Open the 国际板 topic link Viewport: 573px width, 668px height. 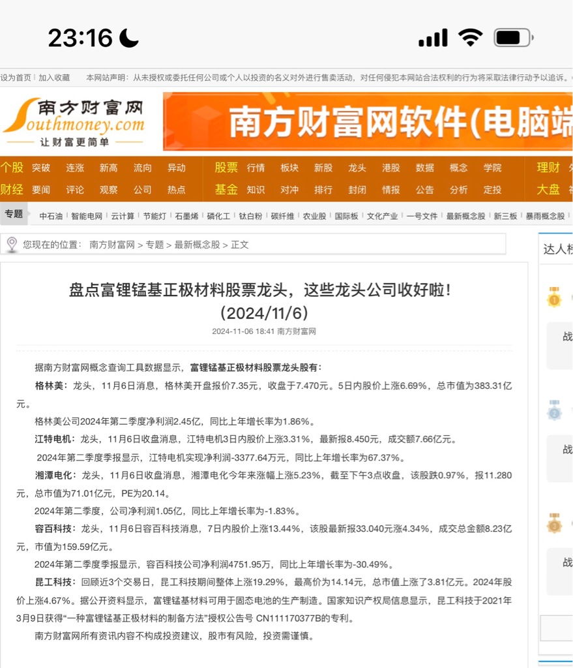pyautogui.click(x=347, y=217)
